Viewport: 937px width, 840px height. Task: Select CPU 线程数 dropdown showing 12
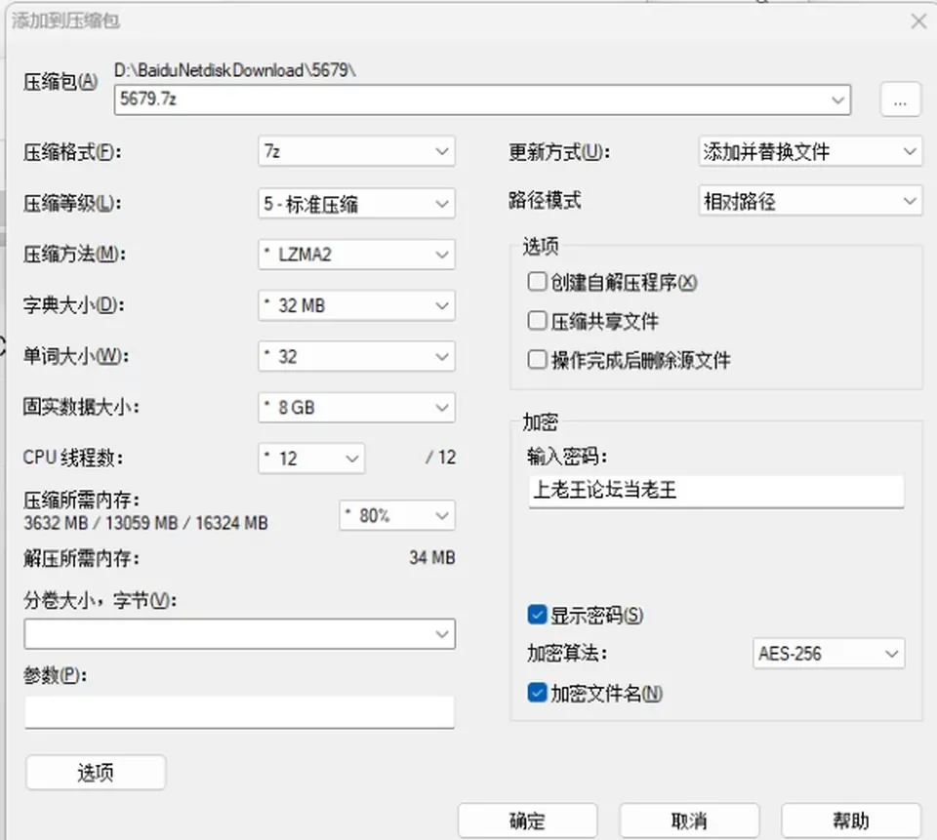point(311,459)
